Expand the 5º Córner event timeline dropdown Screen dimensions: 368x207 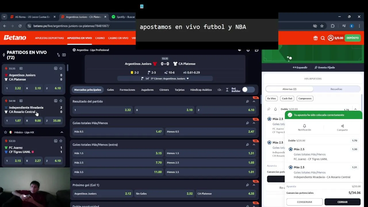click(188, 78)
